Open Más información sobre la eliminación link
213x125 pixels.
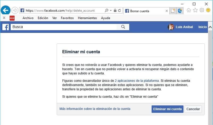(x=95, y=109)
